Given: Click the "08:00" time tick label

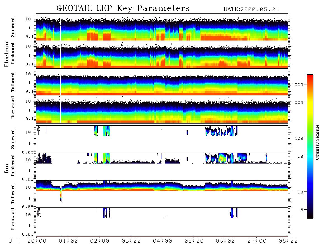Looking at the screenshot, I should pos(288,241).
